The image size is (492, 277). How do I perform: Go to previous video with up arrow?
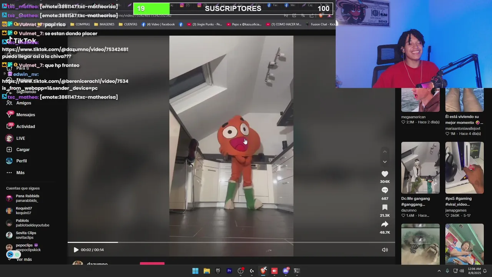(x=385, y=152)
